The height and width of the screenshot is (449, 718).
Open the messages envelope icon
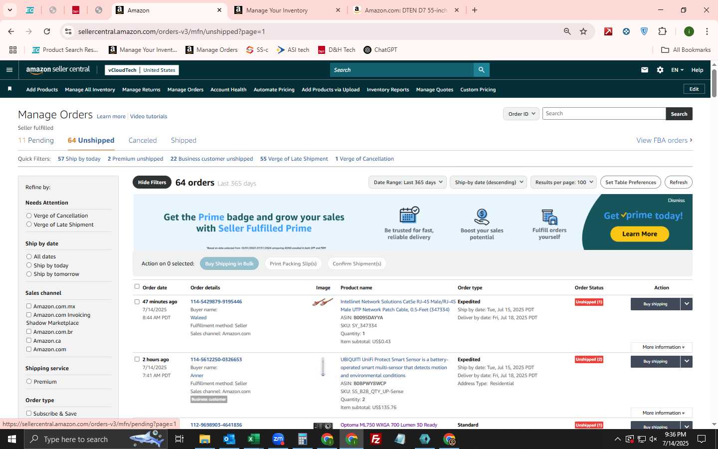(645, 70)
